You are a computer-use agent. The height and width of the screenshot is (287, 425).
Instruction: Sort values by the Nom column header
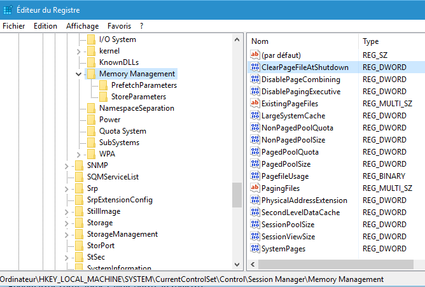(x=260, y=41)
